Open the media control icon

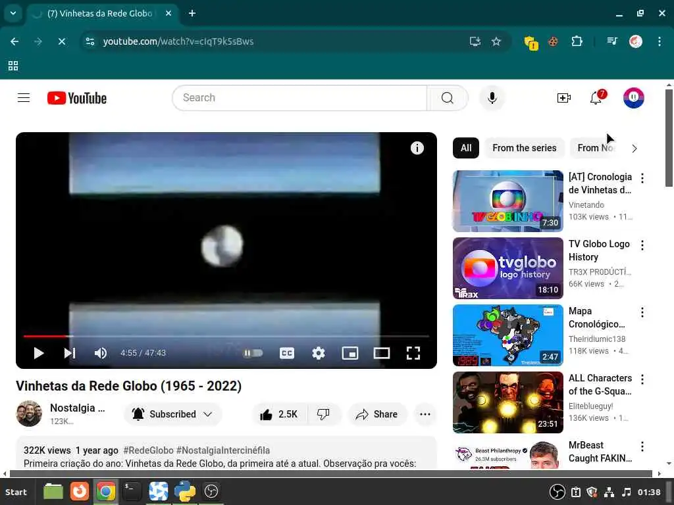pos(612,41)
